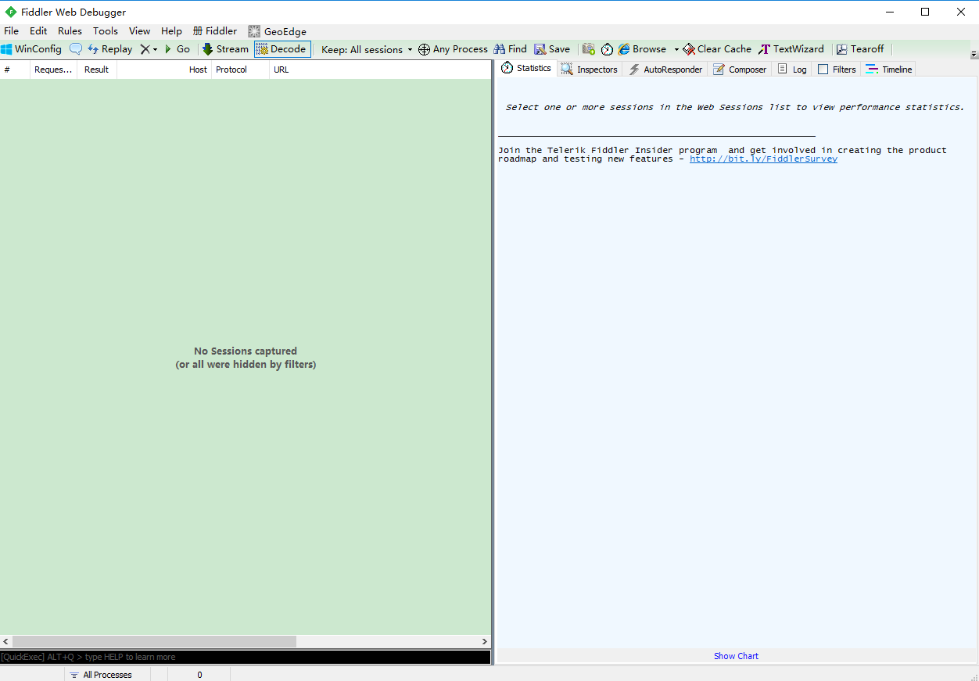Viewport: 979px width, 681px height.
Task: Open Find sessions binoculars tool
Action: click(510, 49)
